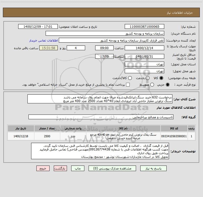Select the جزیی purchase type radio
Screen dimensions: 203x197
(168, 85)
